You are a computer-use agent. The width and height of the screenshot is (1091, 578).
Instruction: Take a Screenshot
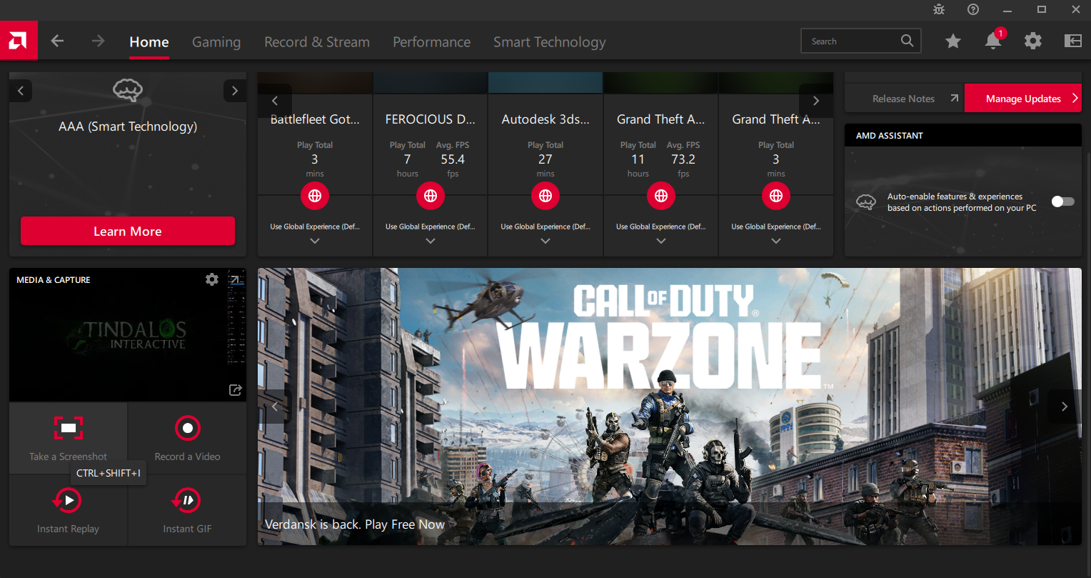coord(69,438)
